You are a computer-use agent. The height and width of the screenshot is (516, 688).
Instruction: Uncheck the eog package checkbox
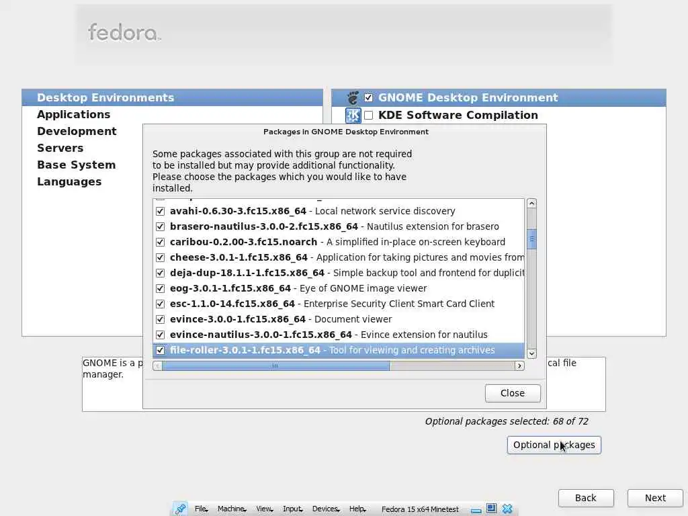point(160,288)
